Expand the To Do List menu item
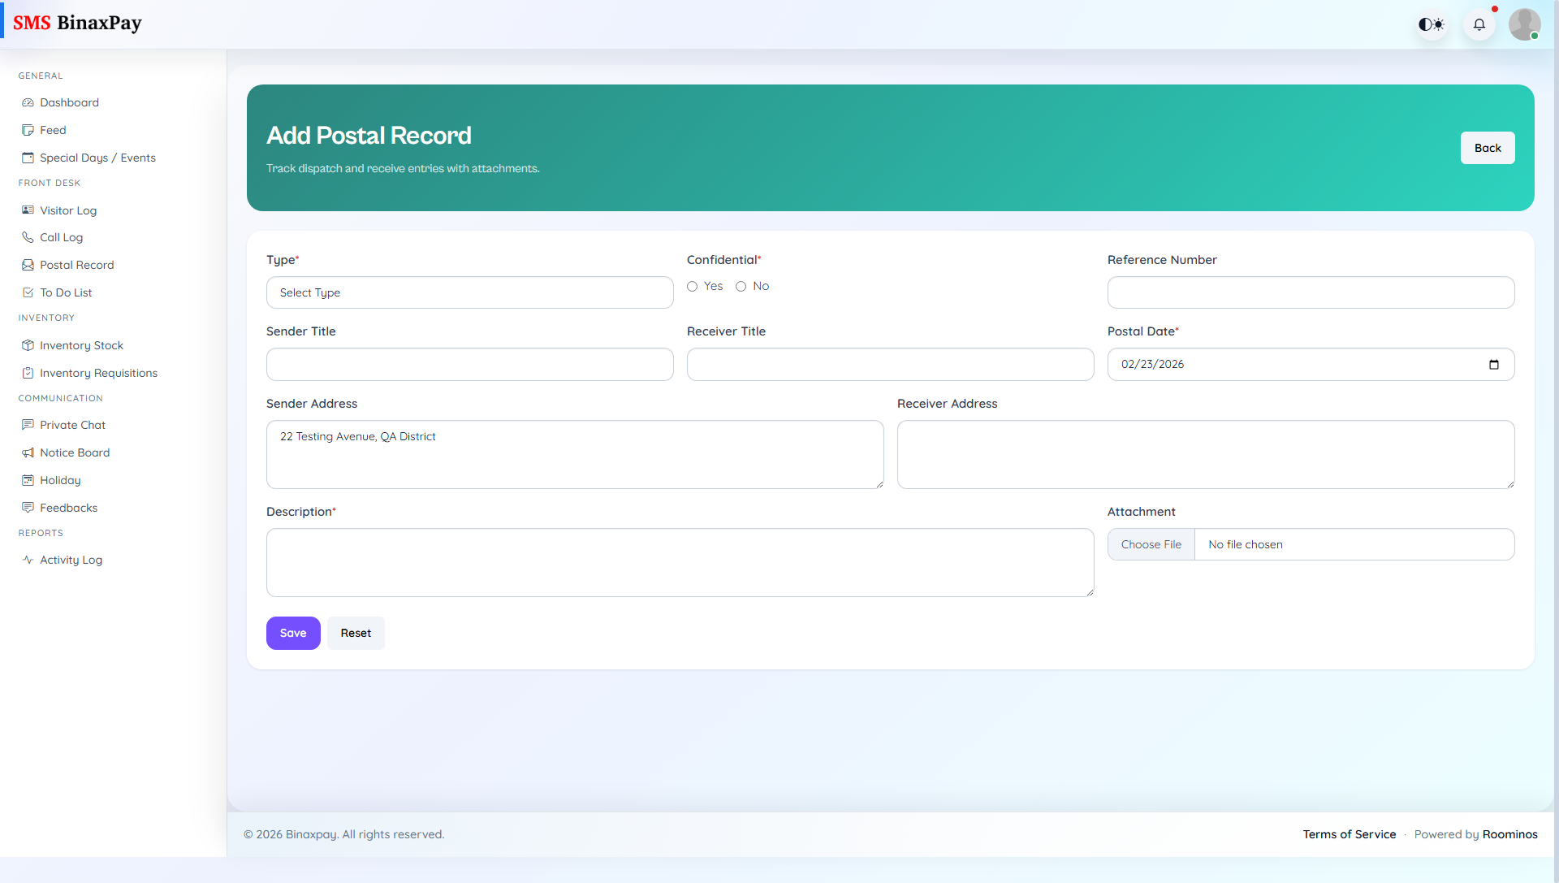Screen dimensions: 1559x883 [x=65, y=292]
